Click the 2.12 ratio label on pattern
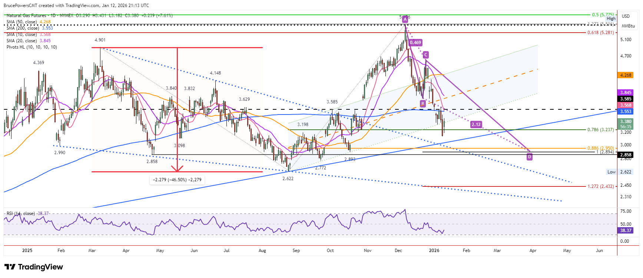Viewport: 643px width, 278px height. tap(476, 125)
